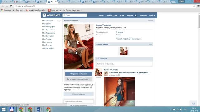Open the Gmail markiv.iren bookmark
This screenshot has width=200, height=112.
pyautogui.click(x=36, y=10)
